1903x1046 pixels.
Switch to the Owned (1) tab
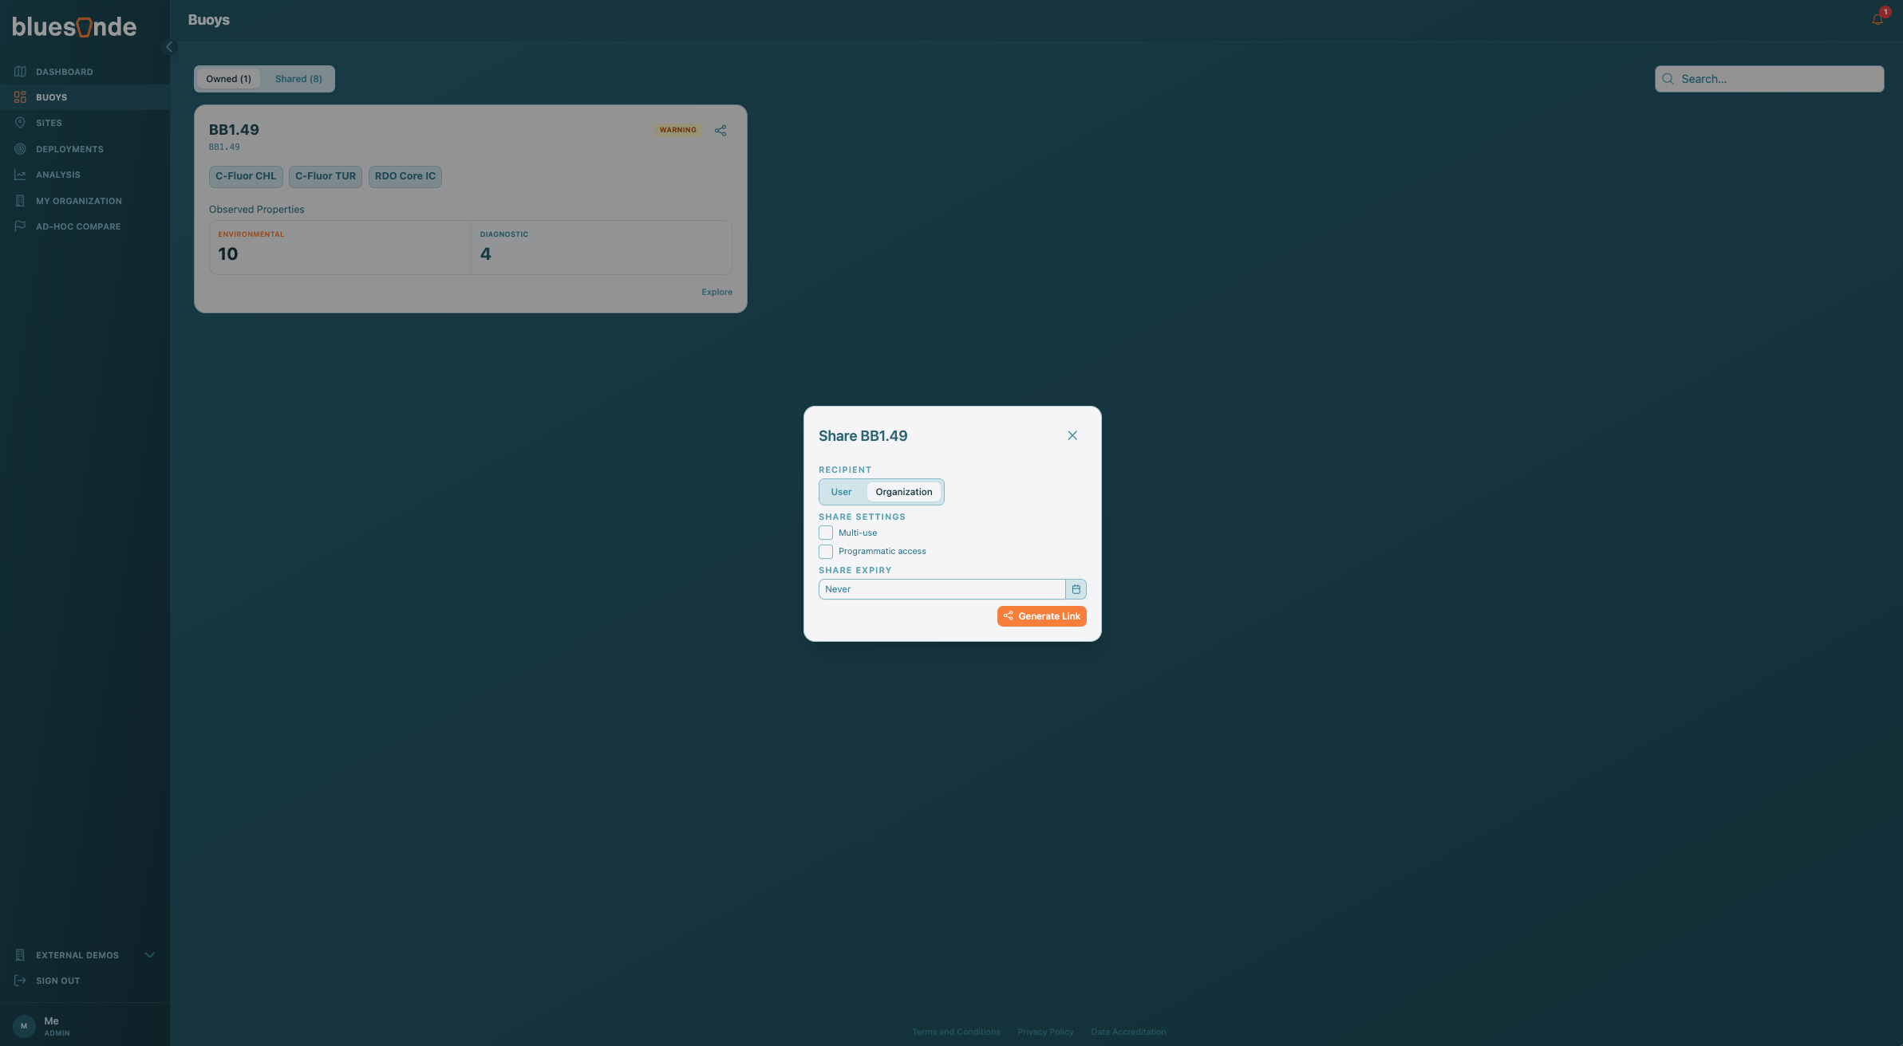[x=228, y=79]
